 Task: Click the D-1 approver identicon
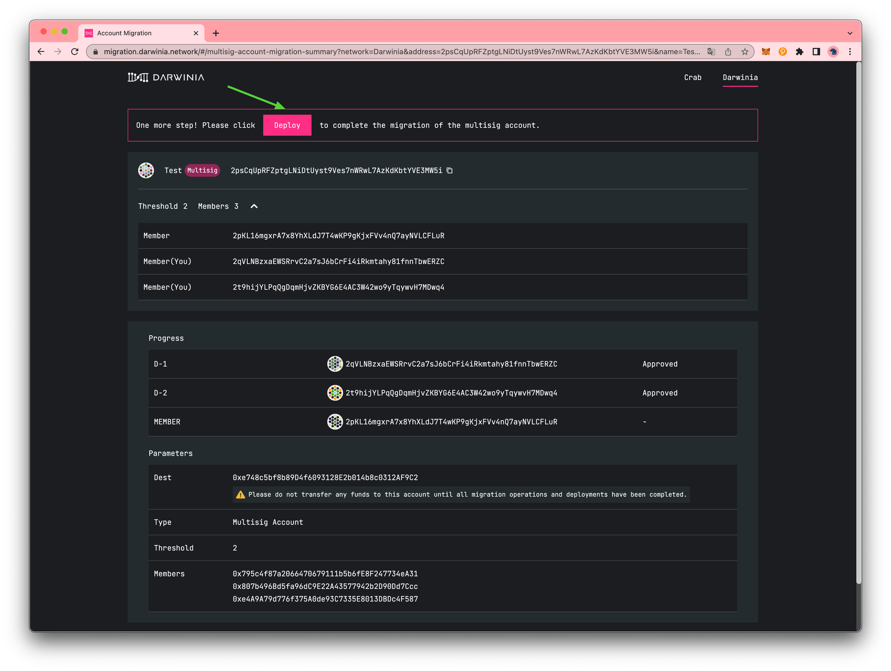(335, 364)
